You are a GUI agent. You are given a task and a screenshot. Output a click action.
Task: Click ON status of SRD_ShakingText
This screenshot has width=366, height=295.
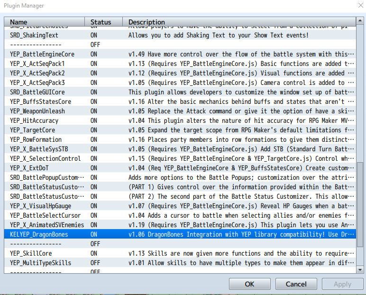pos(93,35)
